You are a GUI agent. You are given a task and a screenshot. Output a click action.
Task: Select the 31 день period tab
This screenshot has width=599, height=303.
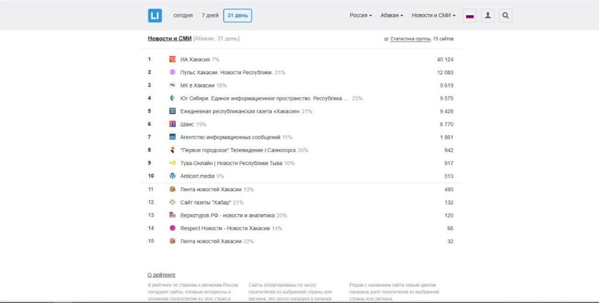pos(237,16)
